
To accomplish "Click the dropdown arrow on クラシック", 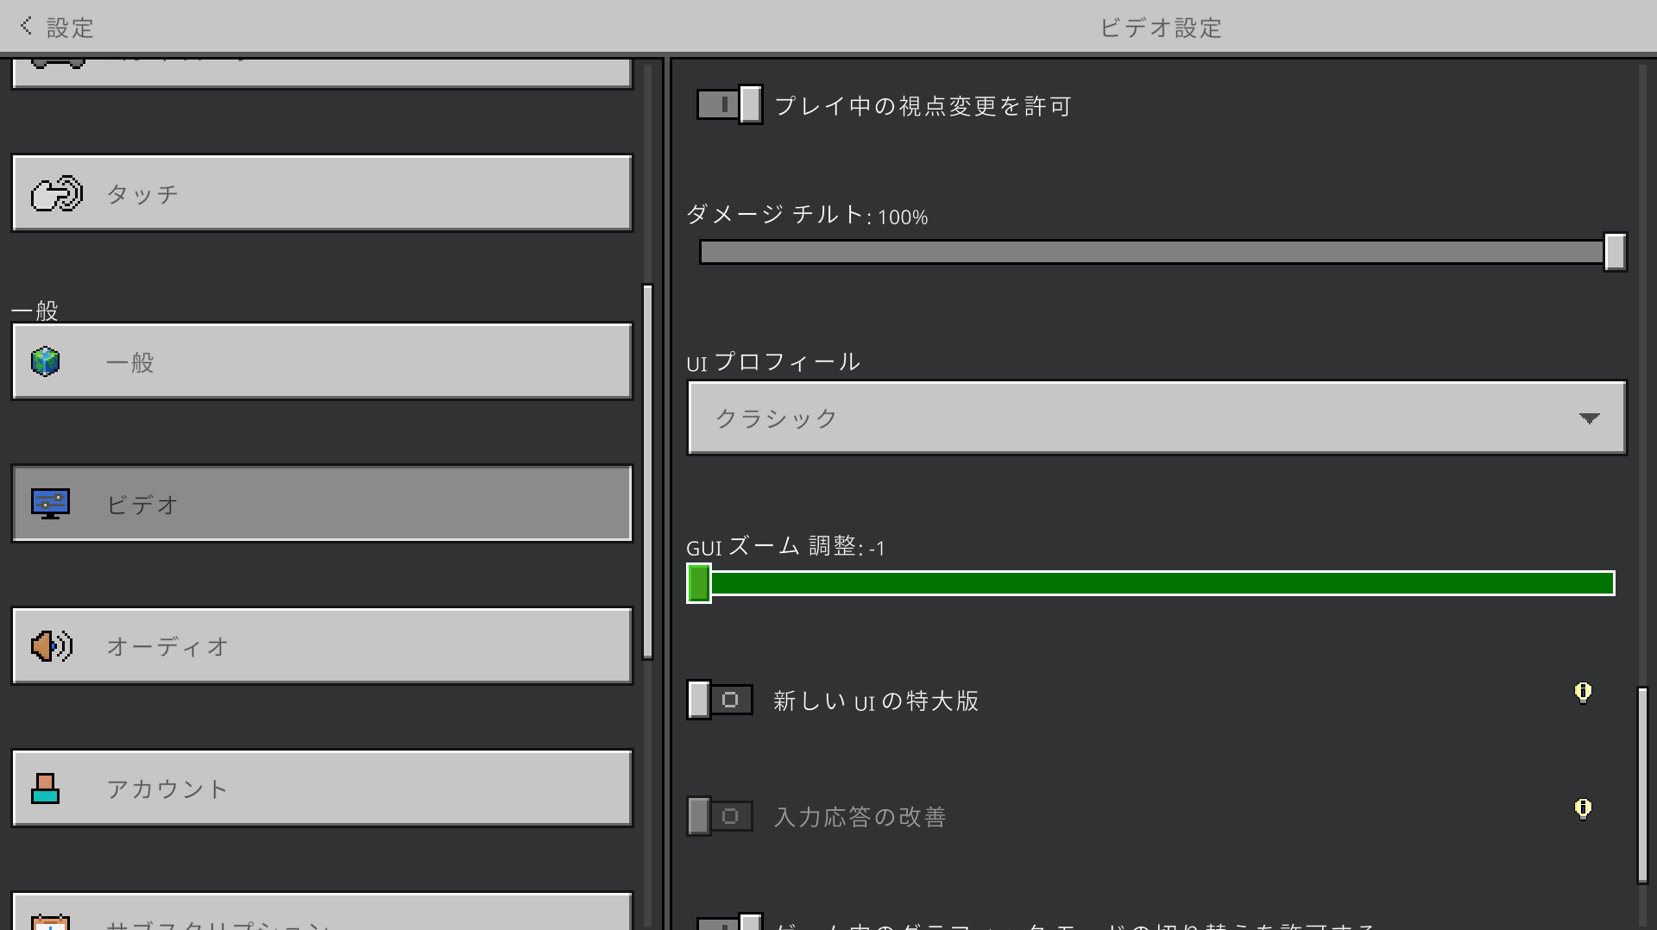I will 1589,418.
